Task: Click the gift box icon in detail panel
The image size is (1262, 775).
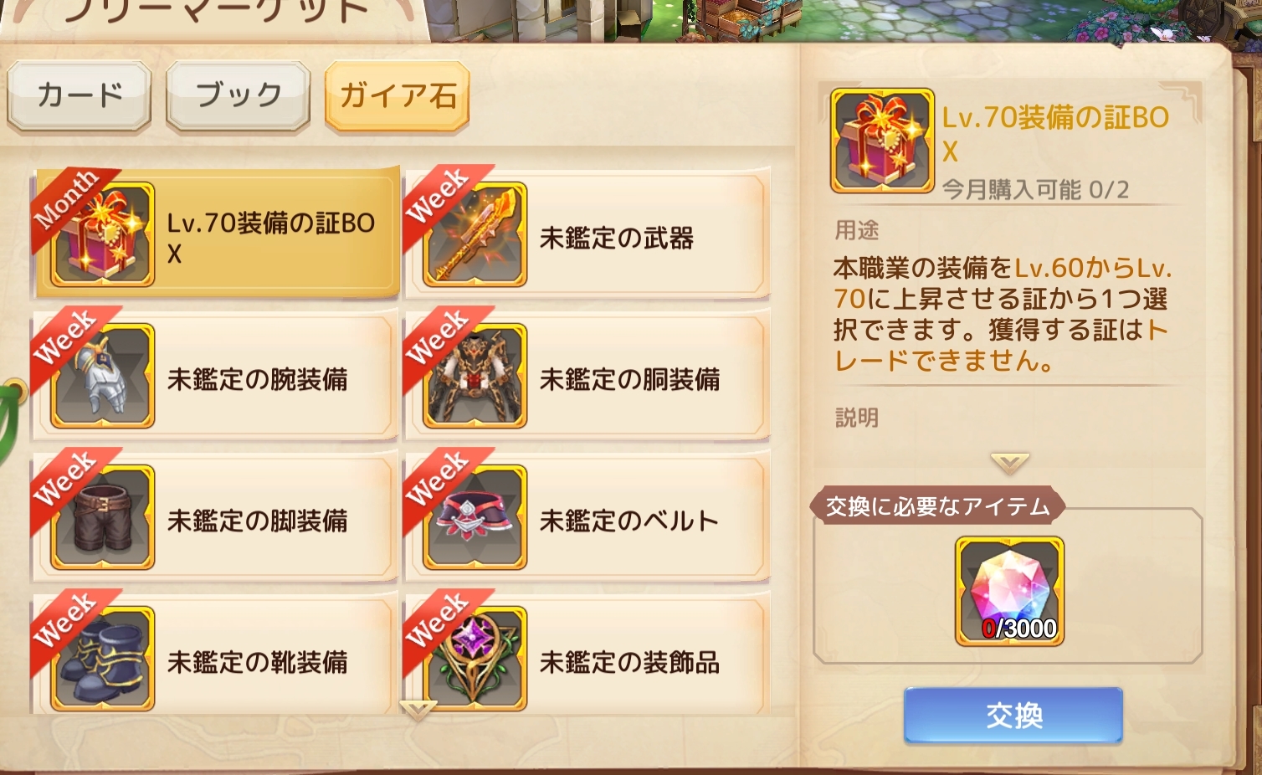Action: (883, 141)
